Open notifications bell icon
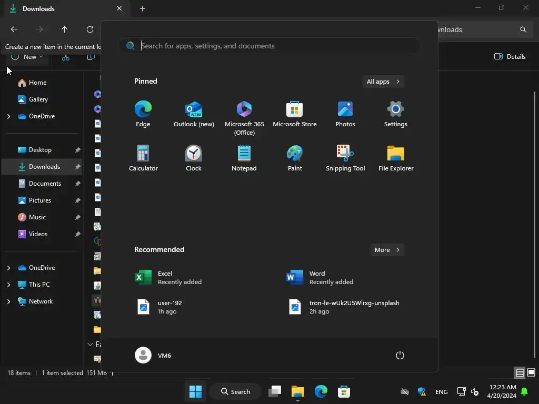 pos(524,391)
